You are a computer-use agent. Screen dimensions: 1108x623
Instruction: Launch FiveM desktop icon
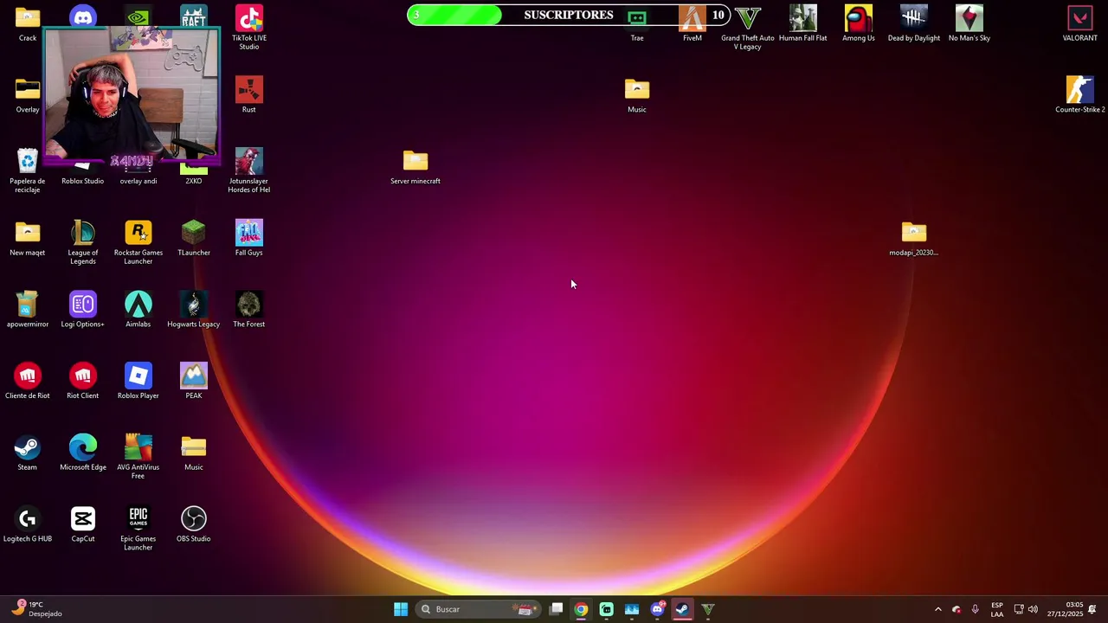[x=692, y=23]
